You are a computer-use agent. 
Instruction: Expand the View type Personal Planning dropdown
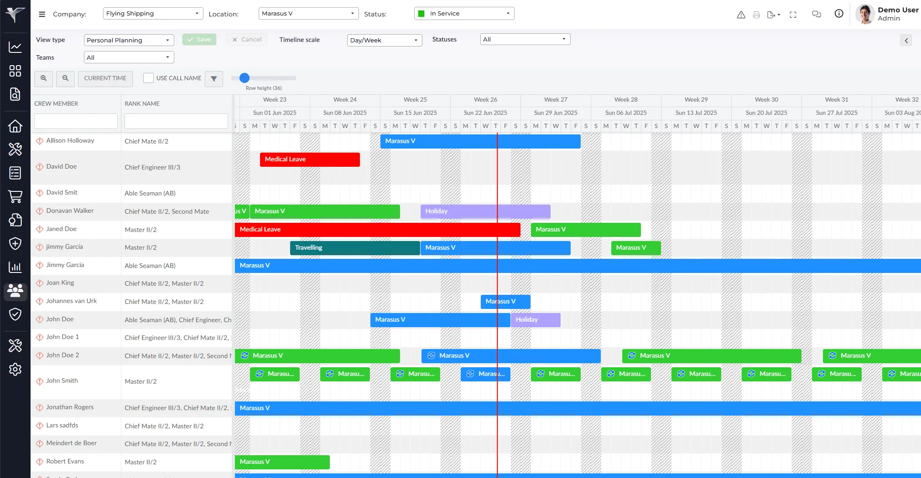(129, 40)
